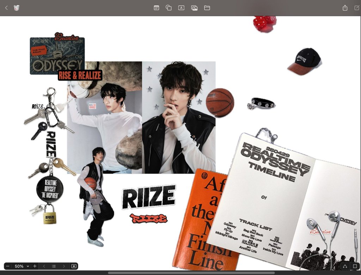Open the shapes library tool
The width and height of the screenshot is (361, 275).
[x=169, y=8]
